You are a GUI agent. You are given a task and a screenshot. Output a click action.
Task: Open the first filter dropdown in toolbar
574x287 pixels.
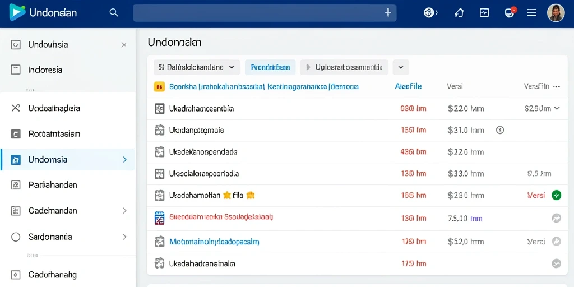pos(197,67)
